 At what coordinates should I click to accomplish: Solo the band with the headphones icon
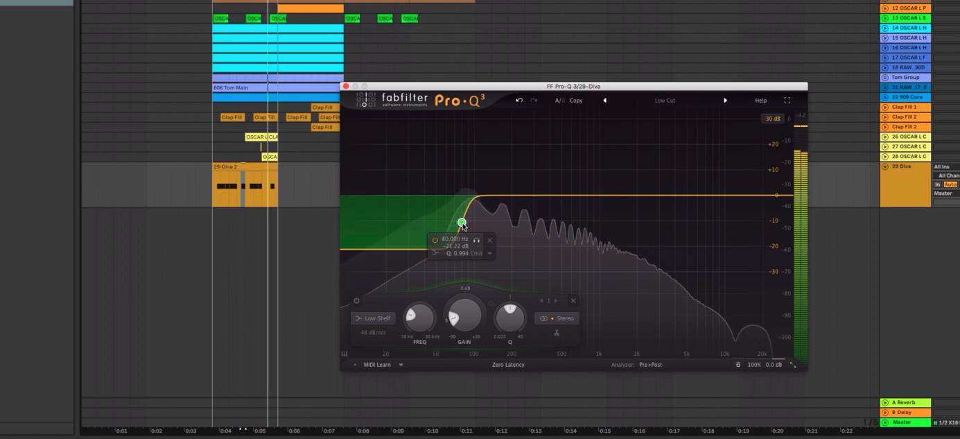476,240
